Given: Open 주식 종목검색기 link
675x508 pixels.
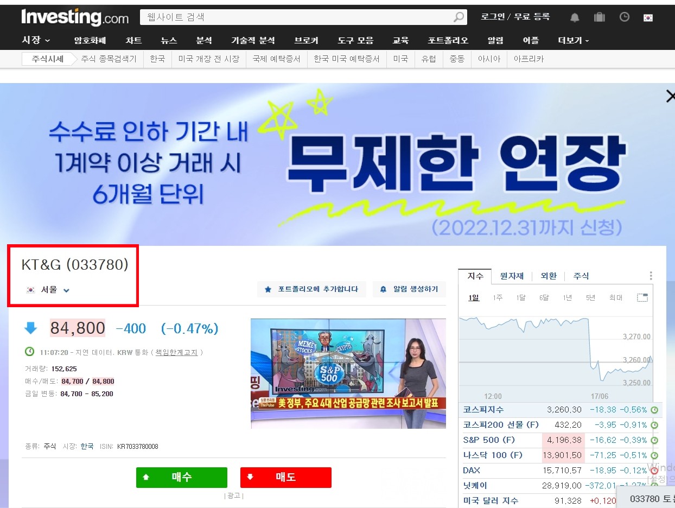Looking at the screenshot, I should [x=109, y=59].
